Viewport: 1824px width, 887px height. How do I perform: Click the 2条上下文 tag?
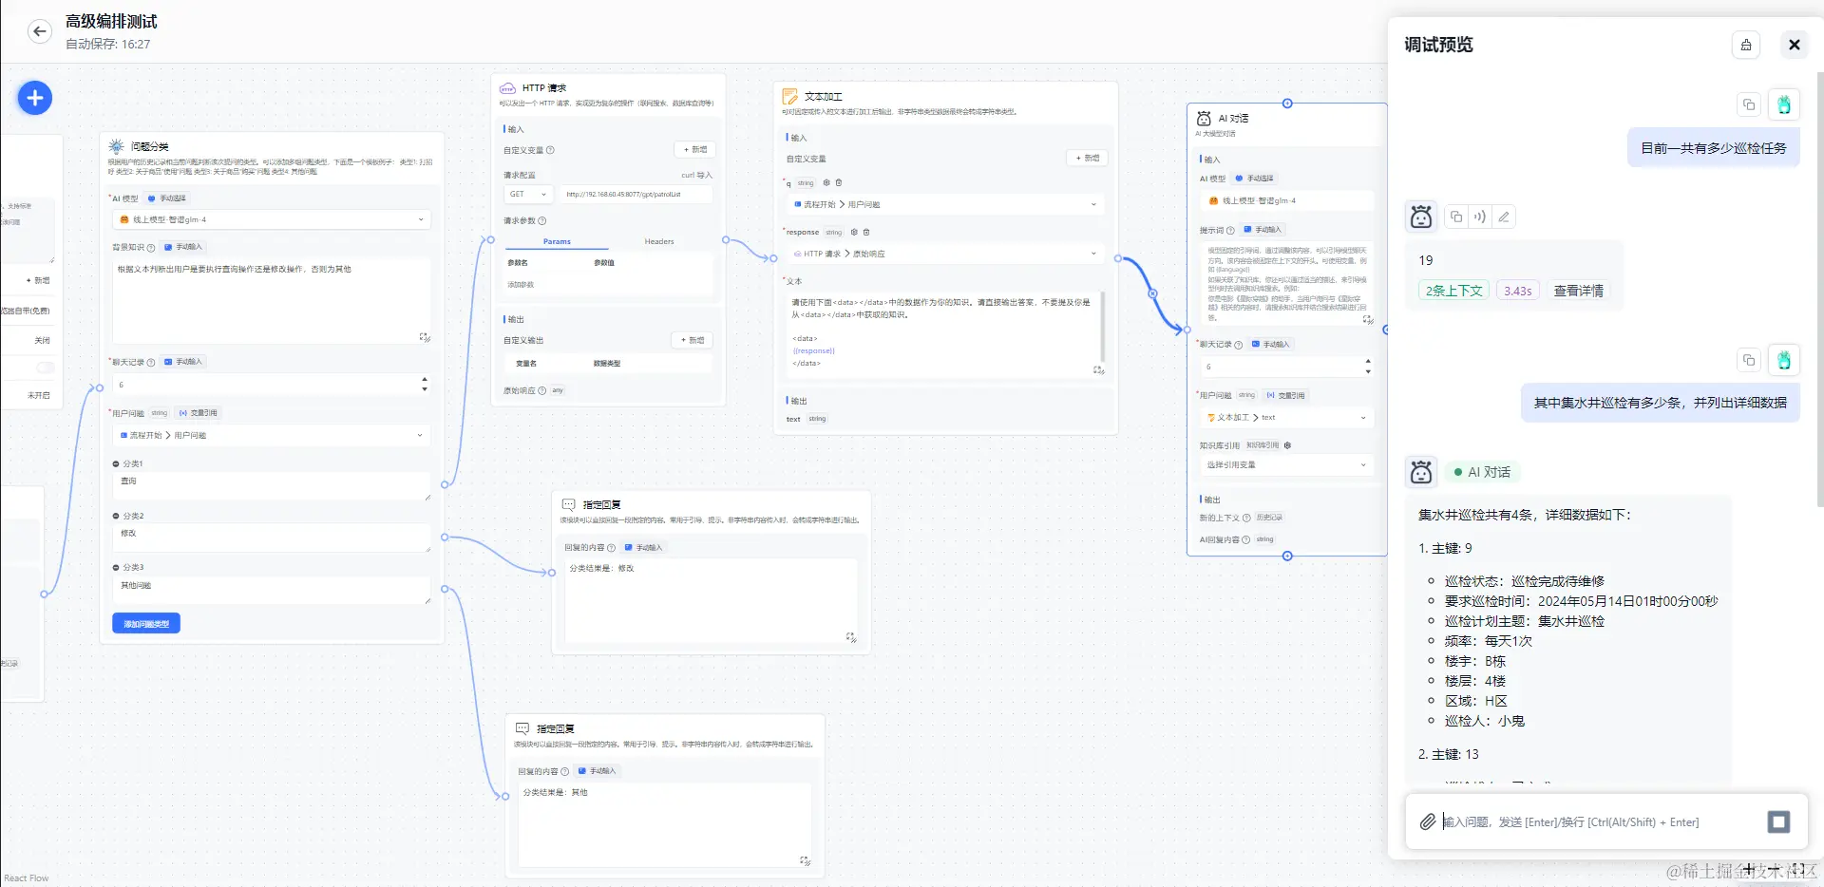pyautogui.click(x=1453, y=291)
